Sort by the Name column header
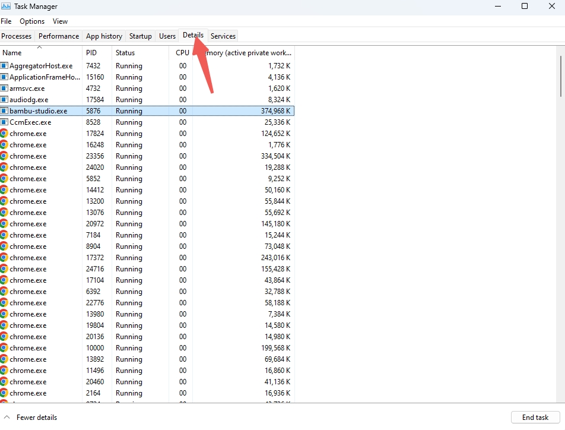 [x=41, y=53]
